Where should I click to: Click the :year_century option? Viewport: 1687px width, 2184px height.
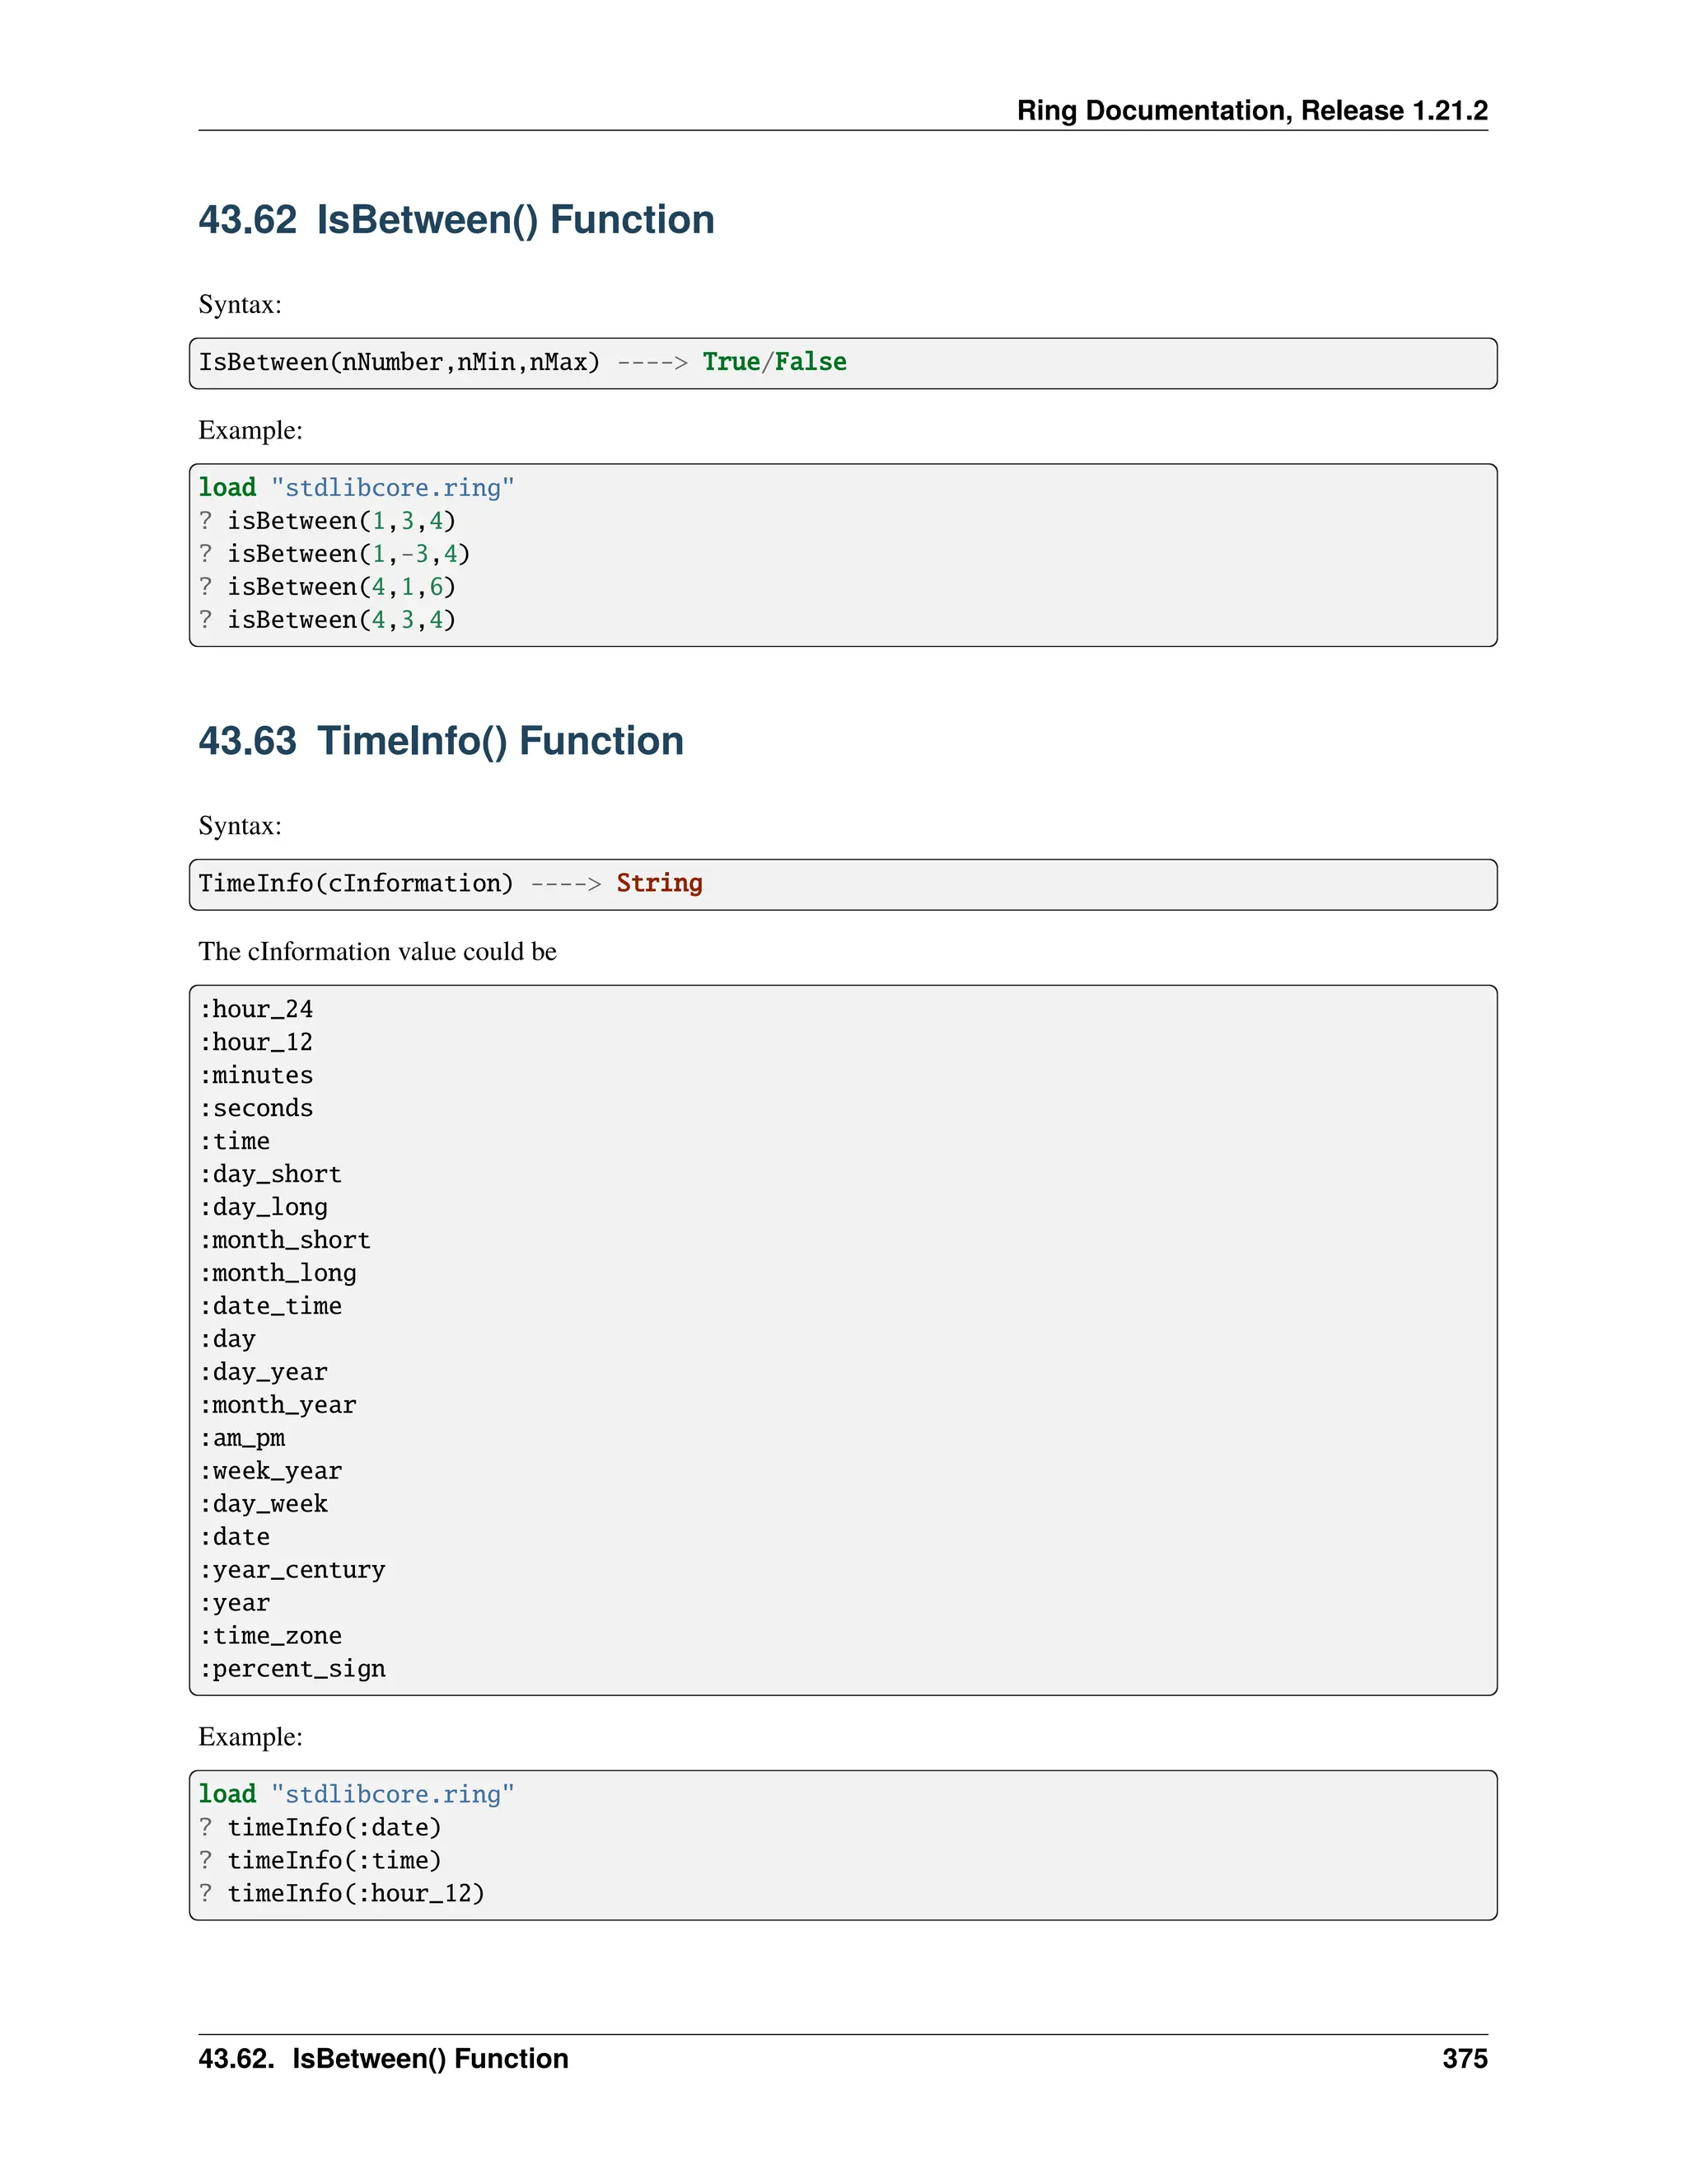tap(292, 1570)
